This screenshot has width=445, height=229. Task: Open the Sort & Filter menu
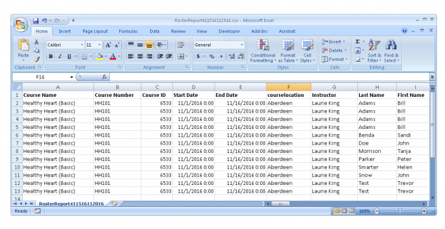coord(374,51)
